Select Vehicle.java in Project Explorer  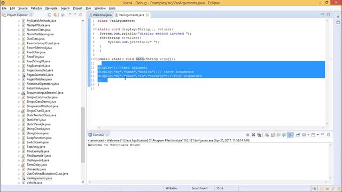tap(34, 182)
